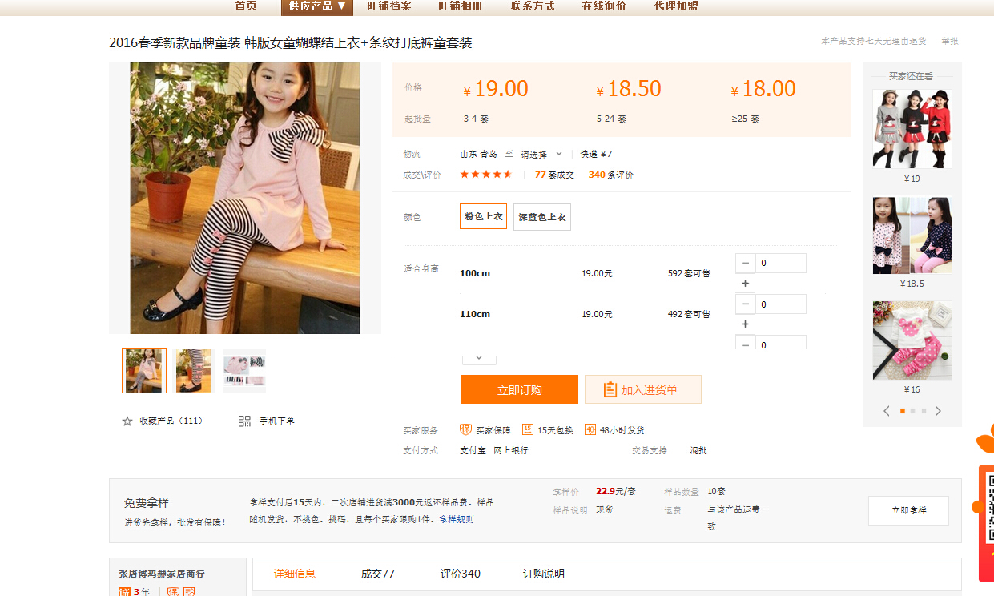Viewport: 994px width, 596px height.
Task: Click the 立即订购 order button
Action: coord(519,390)
